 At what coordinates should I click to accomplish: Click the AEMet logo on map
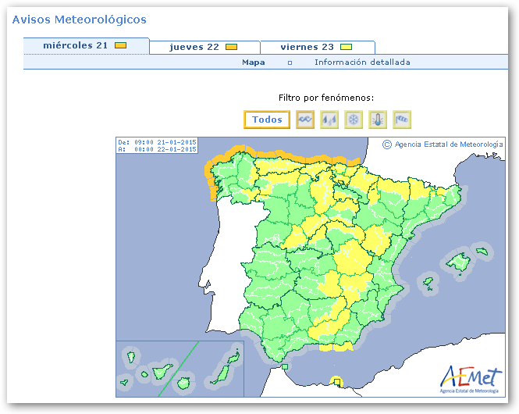point(471,379)
